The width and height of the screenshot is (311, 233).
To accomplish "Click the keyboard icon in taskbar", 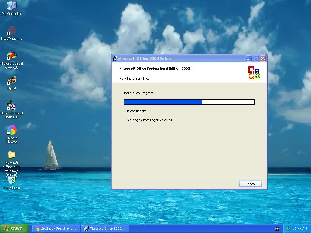I will point(277,229).
